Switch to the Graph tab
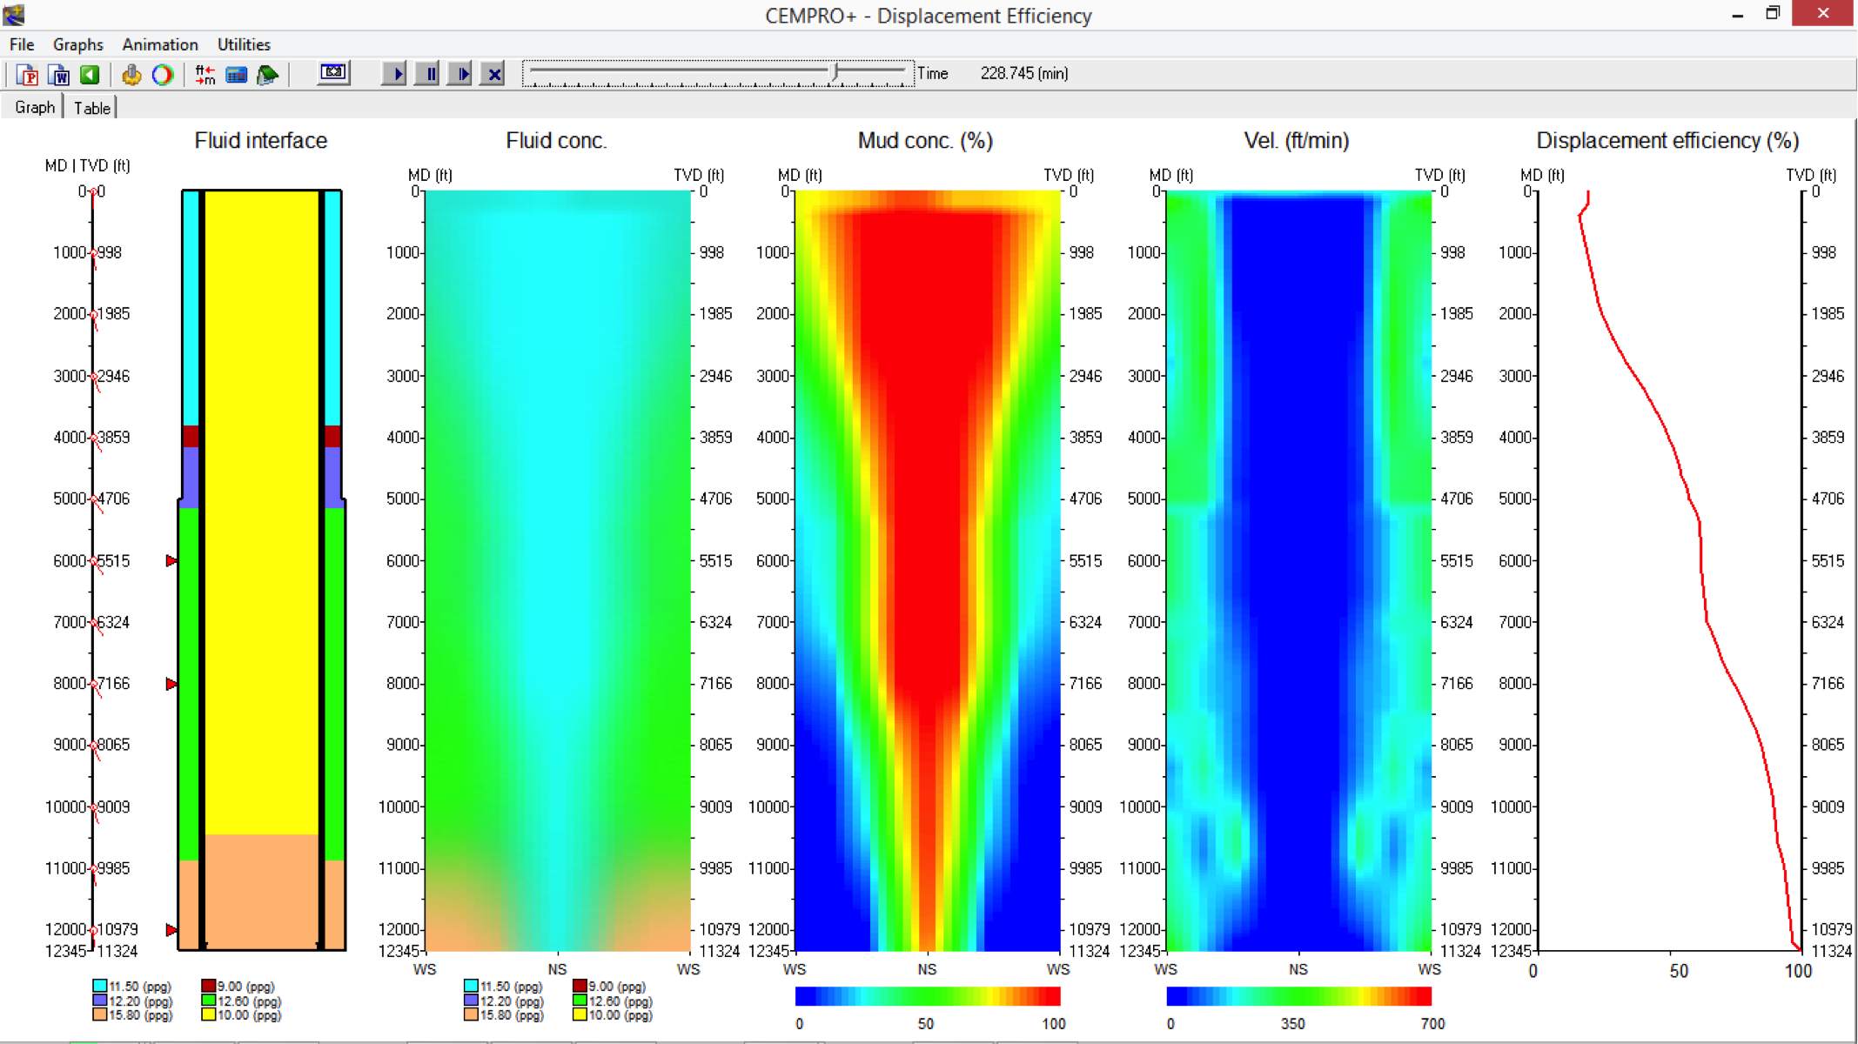The width and height of the screenshot is (1858, 1044). (x=34, y=107)
